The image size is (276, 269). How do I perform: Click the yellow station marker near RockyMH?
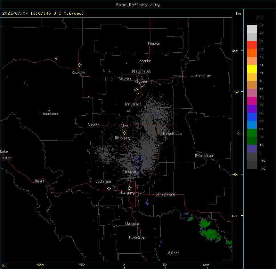pyautogui.click(x=80, y=65)
